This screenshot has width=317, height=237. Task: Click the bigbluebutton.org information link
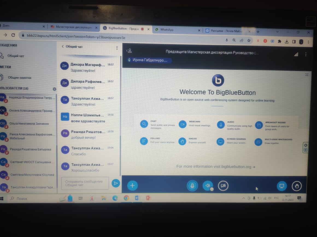pyautogui.click(x=216, y=167)
